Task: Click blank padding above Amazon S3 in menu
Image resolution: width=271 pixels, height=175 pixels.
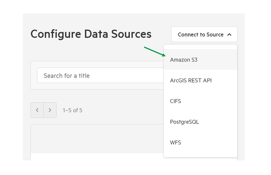Action: [x=201, y=47]
